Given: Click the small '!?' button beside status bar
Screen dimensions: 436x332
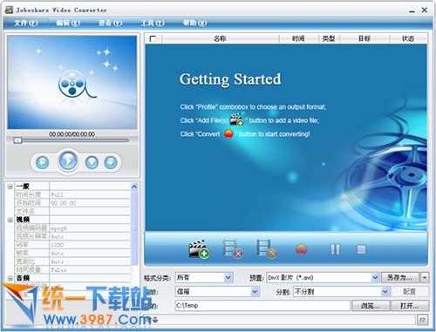Looking at the screenshot, I should point(422,320).
